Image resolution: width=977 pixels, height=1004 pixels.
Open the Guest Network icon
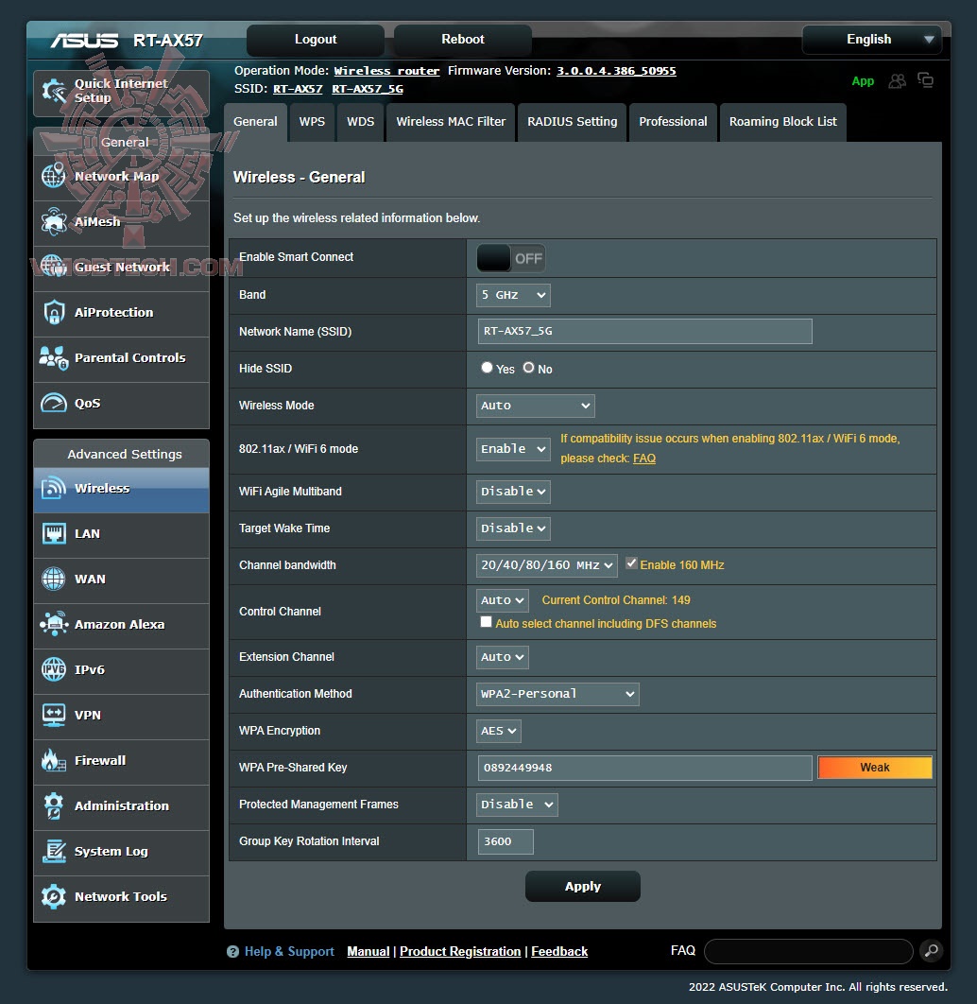pyautogui.click(x=54, y=267)
